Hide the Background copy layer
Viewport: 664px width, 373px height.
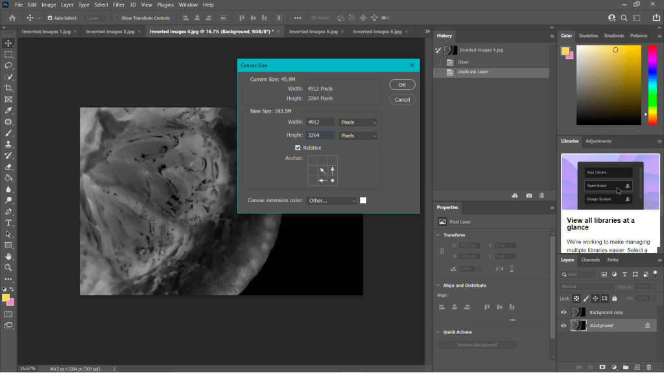[563, 312]
